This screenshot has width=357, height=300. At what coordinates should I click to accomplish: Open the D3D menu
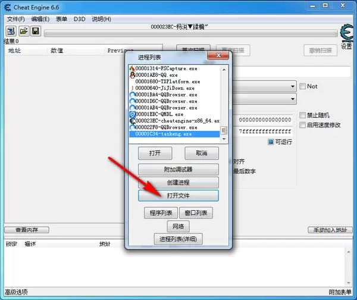pyautogui.click(x=80, y=19)
